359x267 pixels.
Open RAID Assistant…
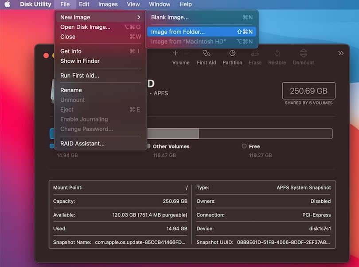(x=100, y=144)
